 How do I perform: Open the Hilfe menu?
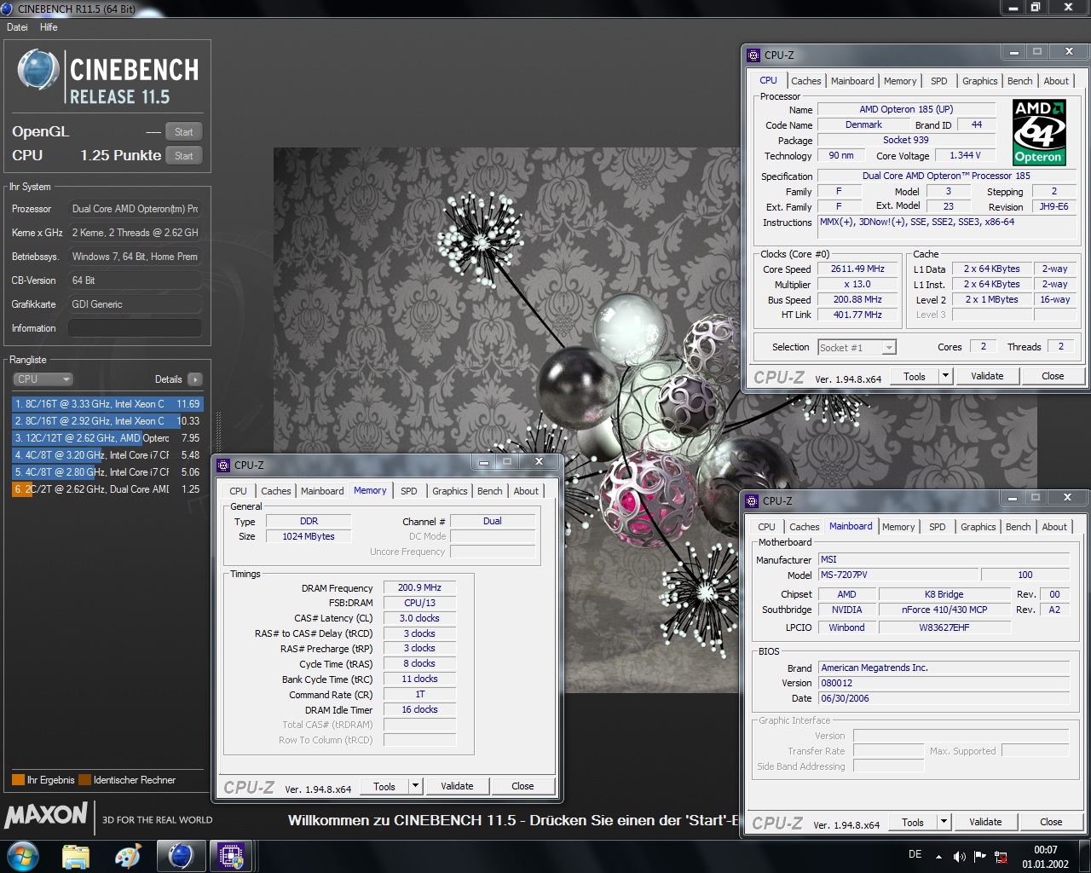click(x=49, y=27)
